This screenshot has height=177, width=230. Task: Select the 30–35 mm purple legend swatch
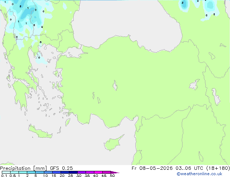(82, 172)
